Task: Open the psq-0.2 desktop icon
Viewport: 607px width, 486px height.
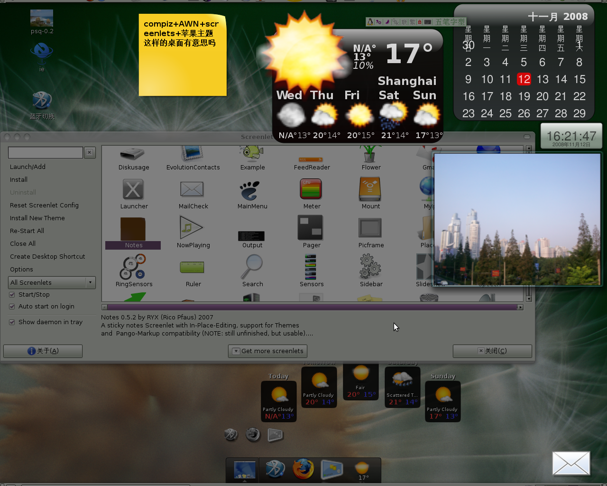Action: tap(42, 22)
